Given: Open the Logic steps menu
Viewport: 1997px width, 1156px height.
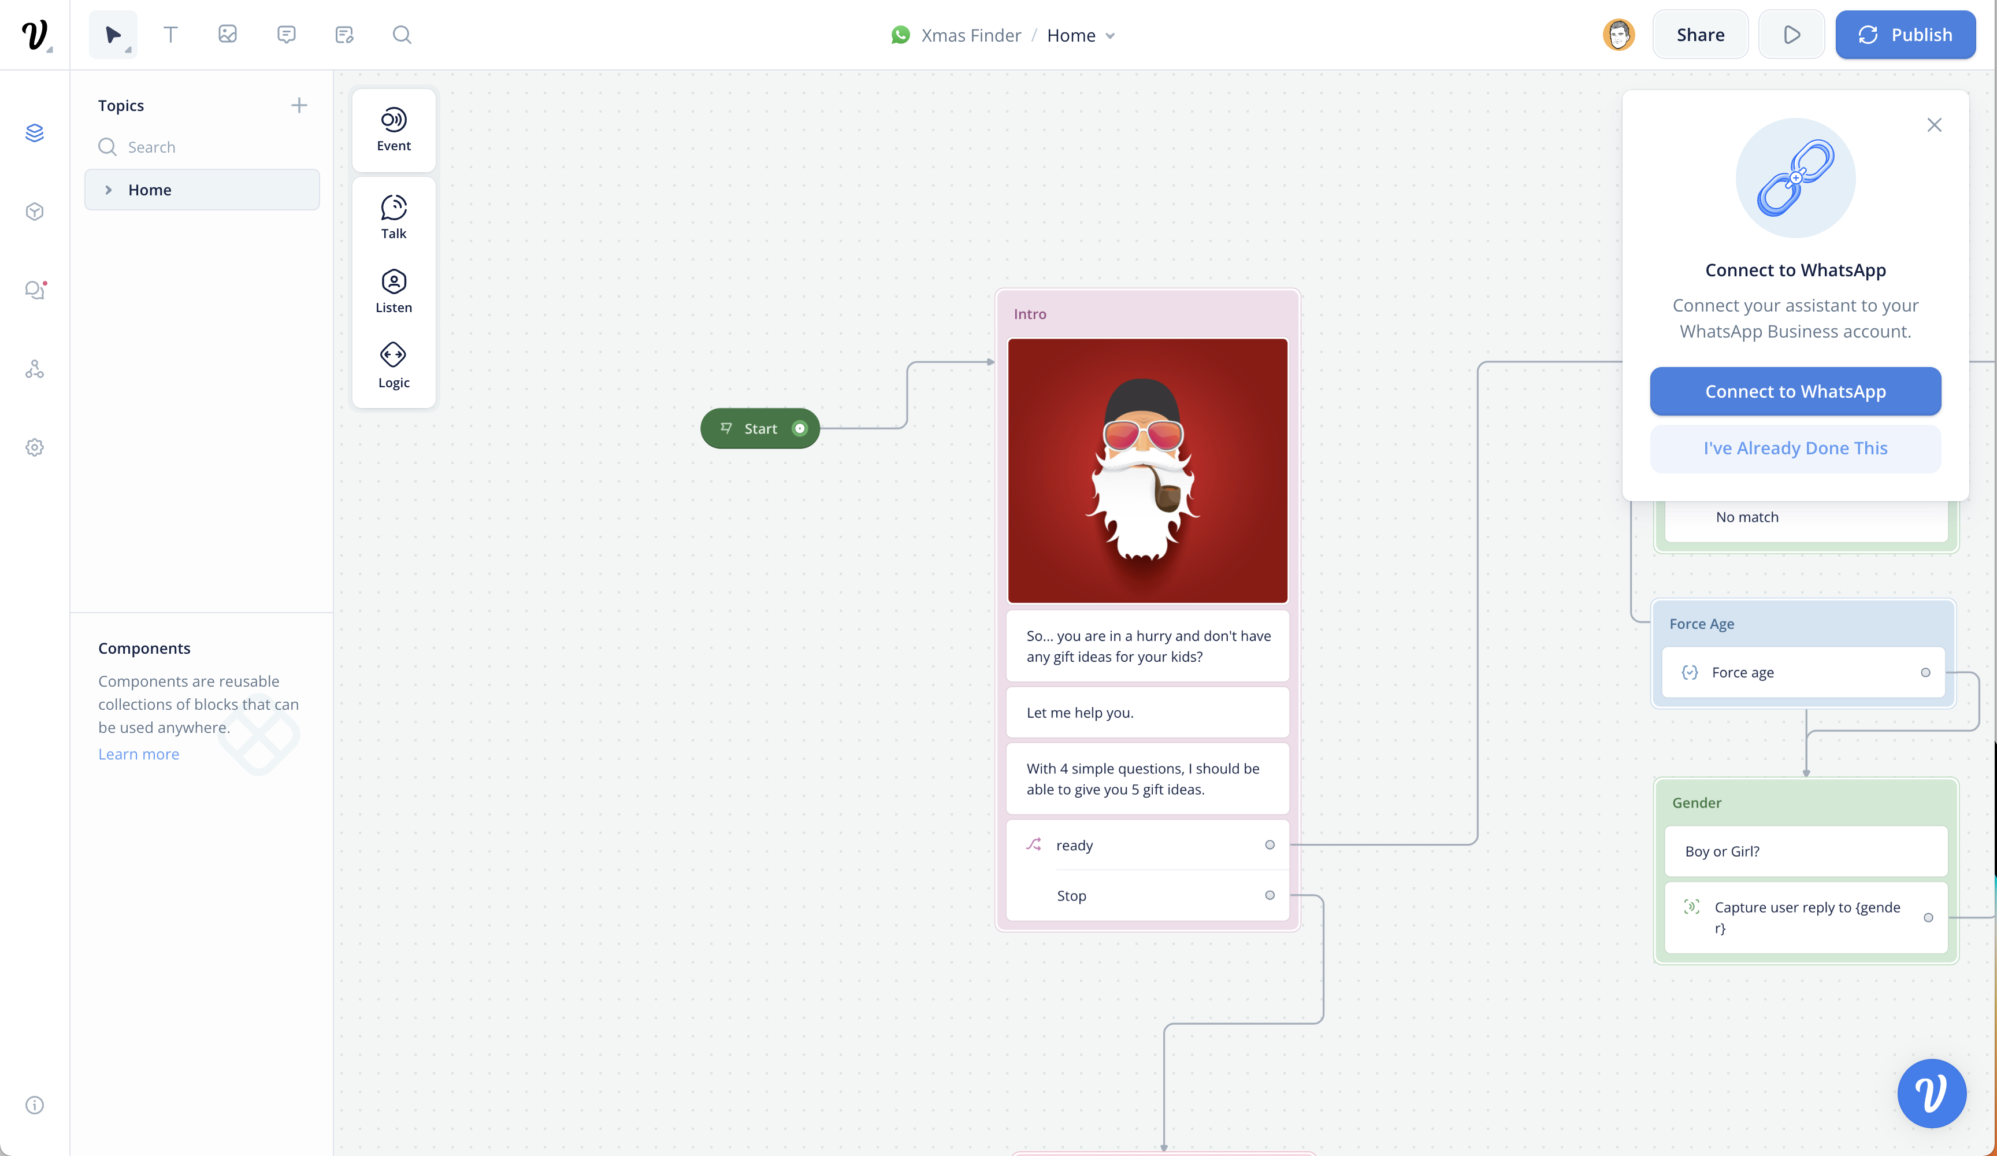Looking at the screenshot, I should point(394,365).
